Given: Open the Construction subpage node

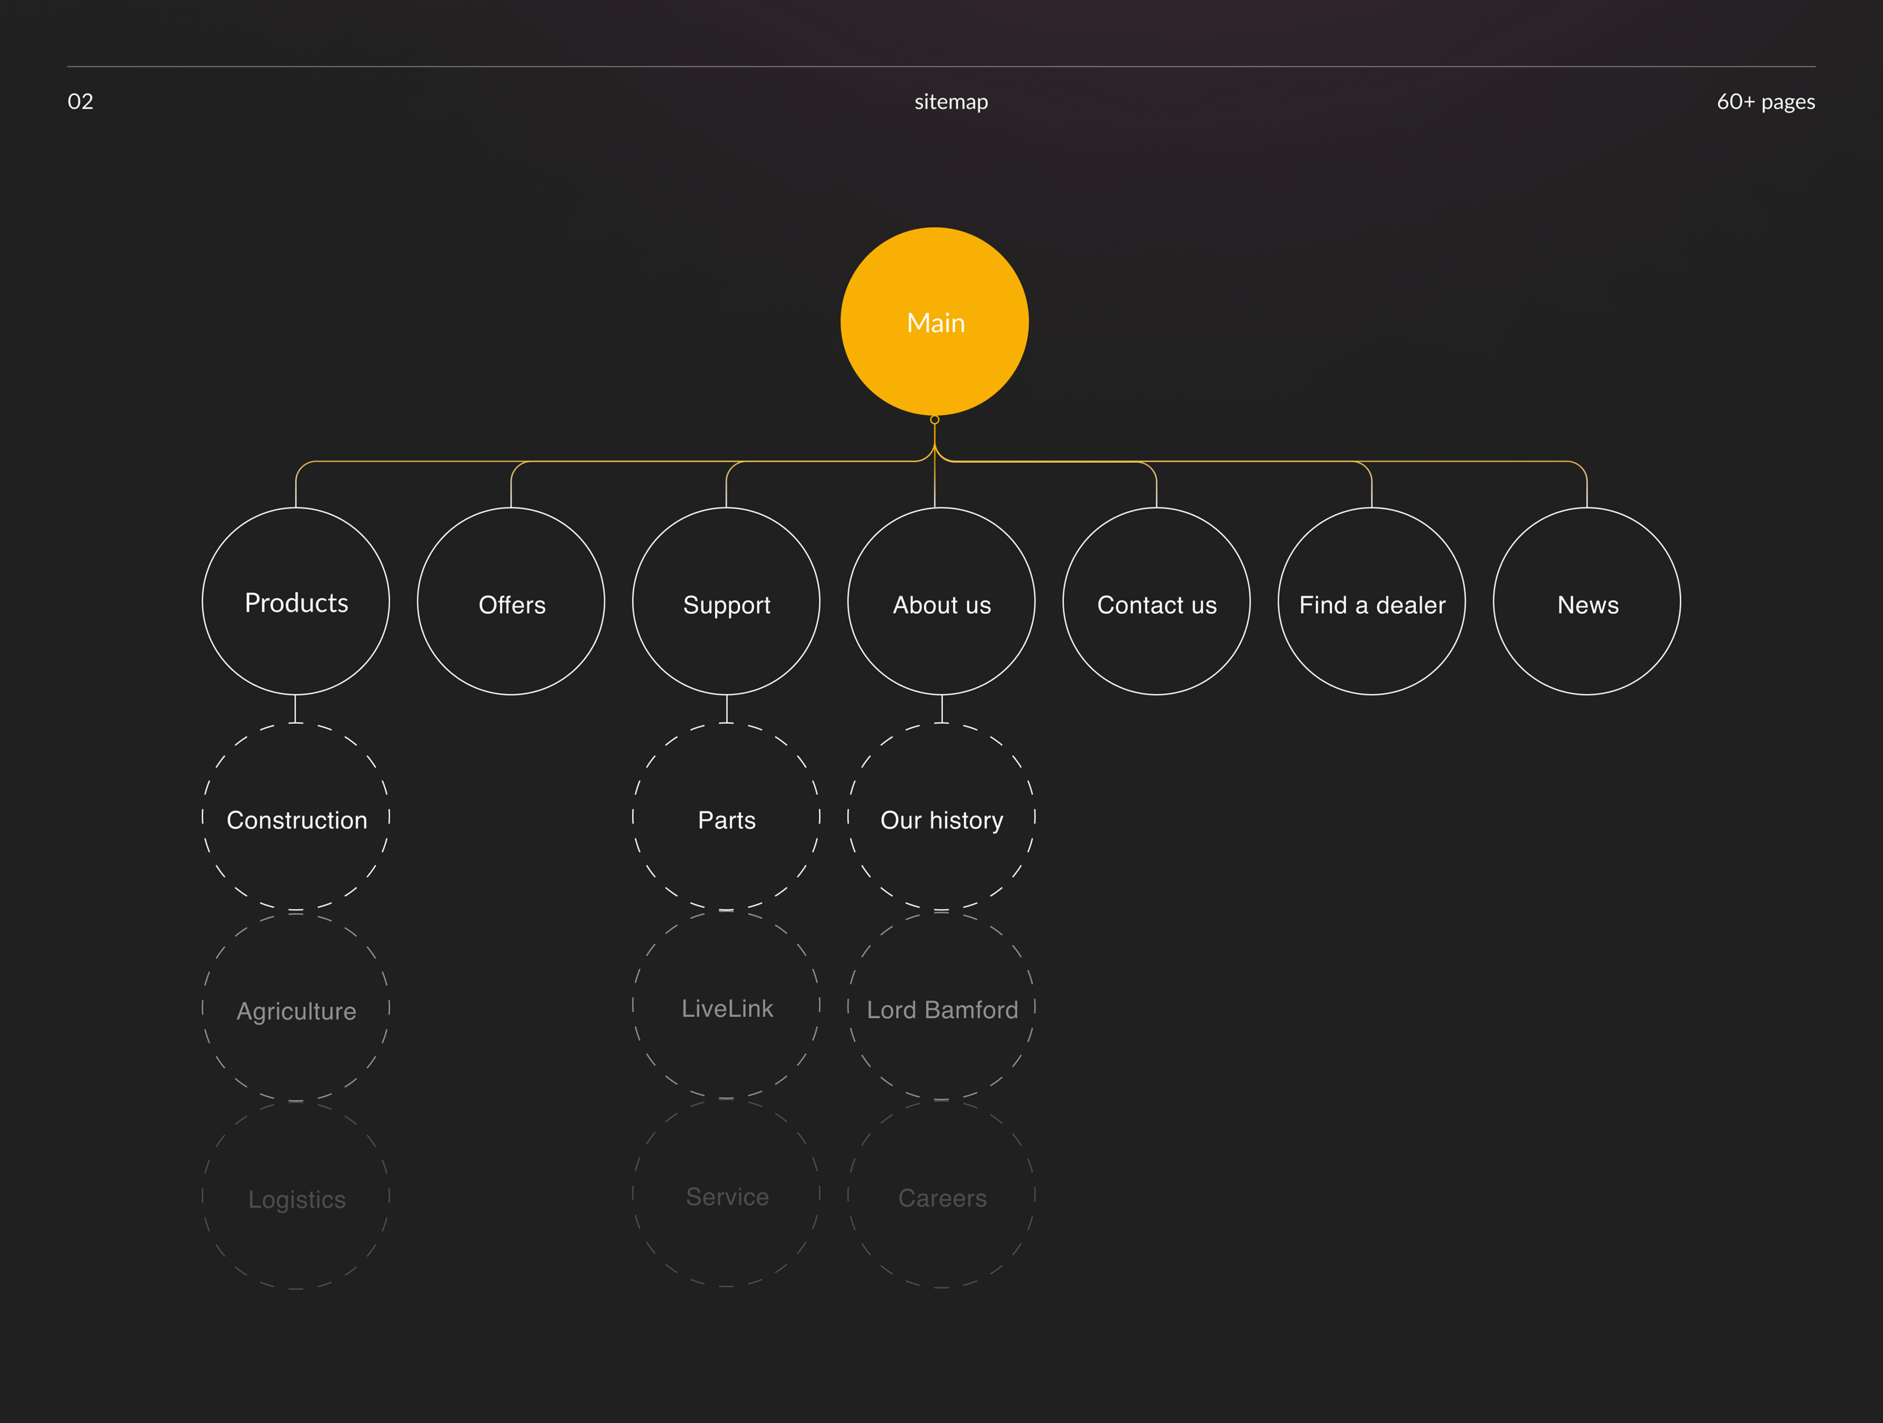Looking at the screenshot, I should (x=295, y=819).
